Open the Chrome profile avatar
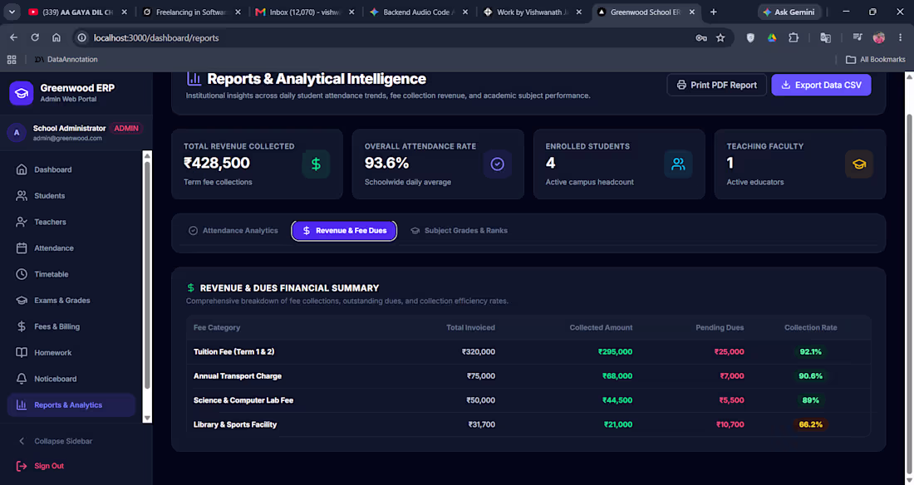This screenshot has height=485, width=914. click(x=879, y=38)
